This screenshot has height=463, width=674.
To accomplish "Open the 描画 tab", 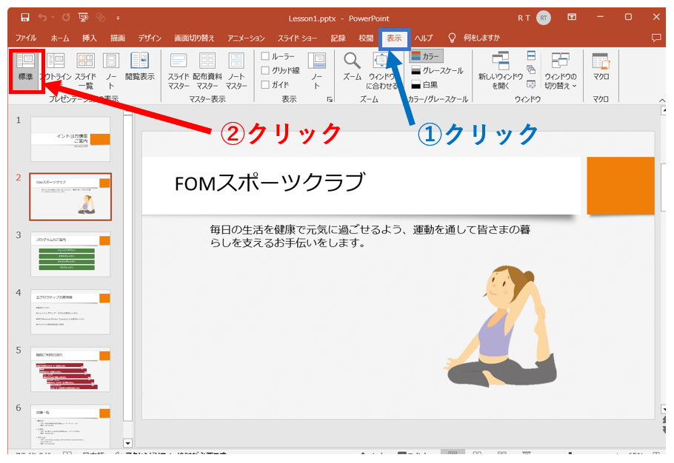I will pyautogui.click(x=117, y=38).
